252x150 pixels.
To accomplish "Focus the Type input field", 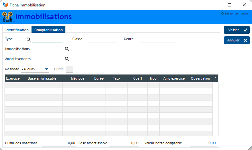I will (x=48, y=39).
